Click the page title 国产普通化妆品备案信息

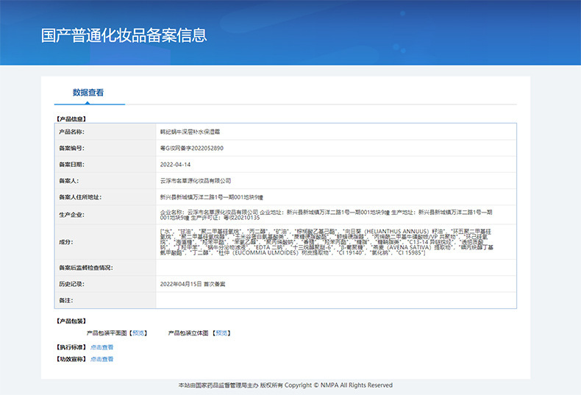coord(124,35)
